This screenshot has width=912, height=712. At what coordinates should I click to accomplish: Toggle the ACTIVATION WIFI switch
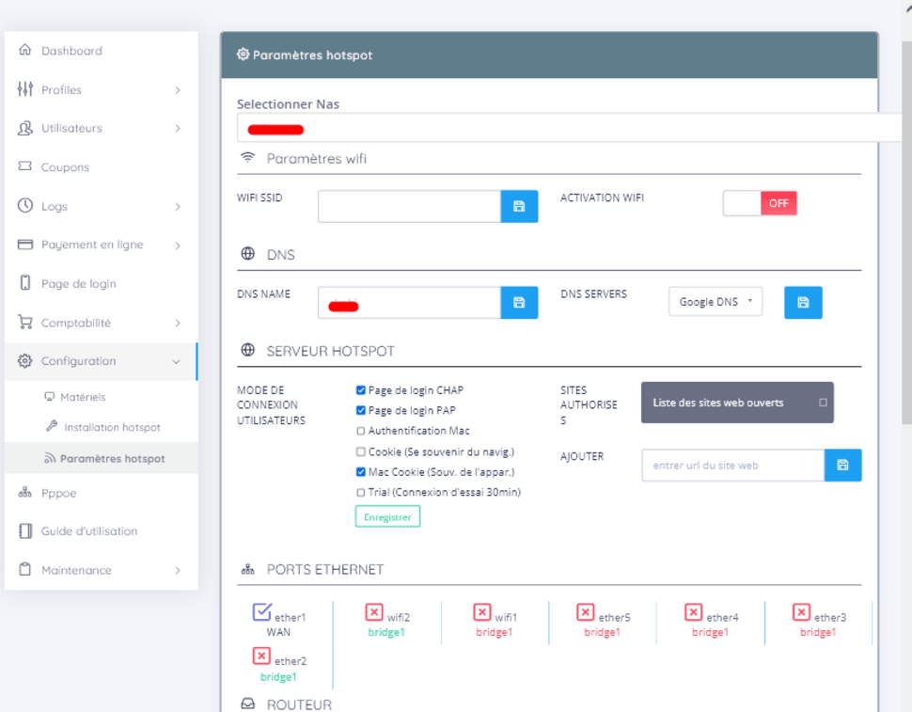760,203
